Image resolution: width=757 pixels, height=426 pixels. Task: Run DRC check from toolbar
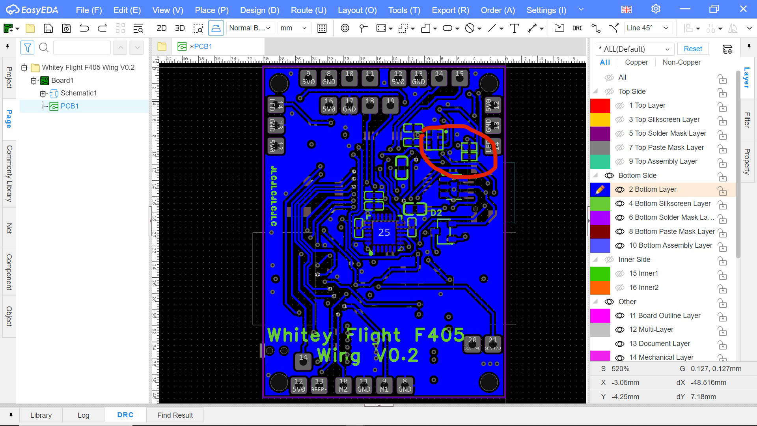(577, 28)
